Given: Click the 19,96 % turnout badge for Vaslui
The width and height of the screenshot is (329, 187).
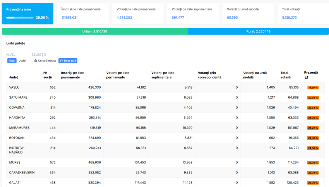Looking at the screenshot, I should point(313,87).
